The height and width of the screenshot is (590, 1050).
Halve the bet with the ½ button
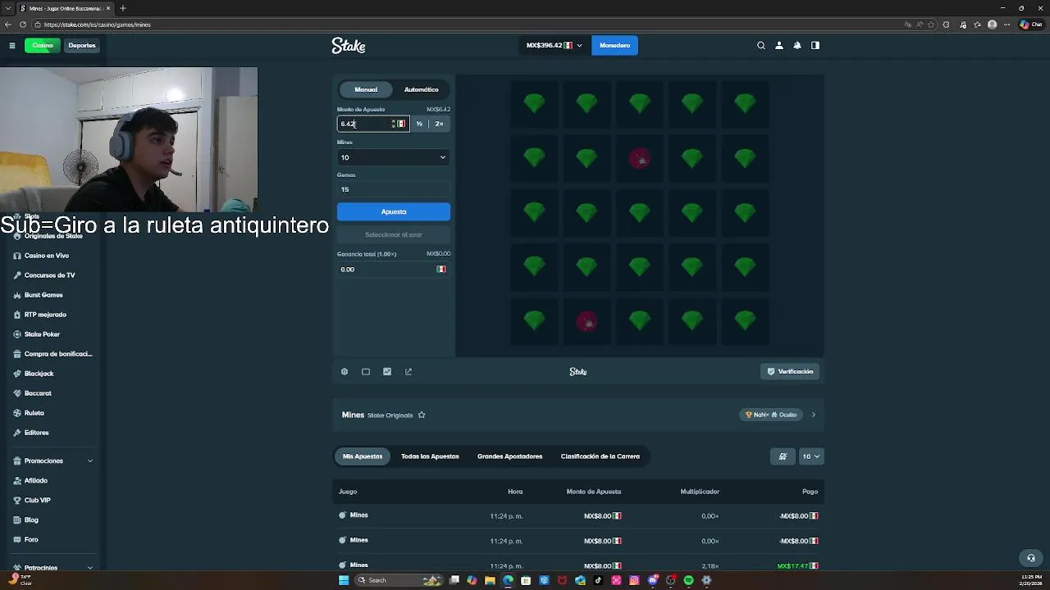point(419,124)
